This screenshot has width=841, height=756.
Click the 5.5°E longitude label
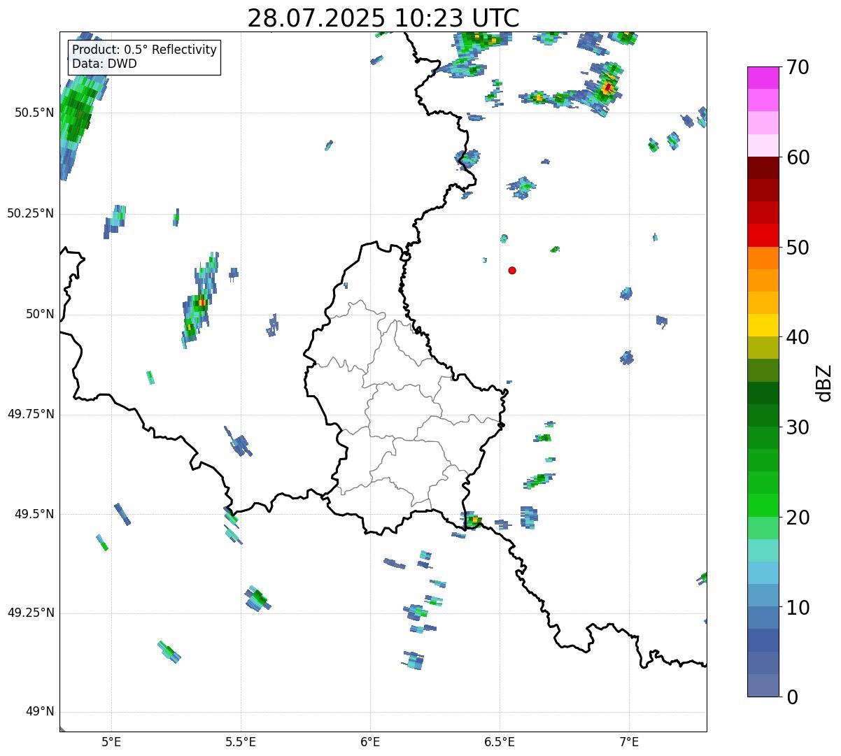[x=241, y=741]
